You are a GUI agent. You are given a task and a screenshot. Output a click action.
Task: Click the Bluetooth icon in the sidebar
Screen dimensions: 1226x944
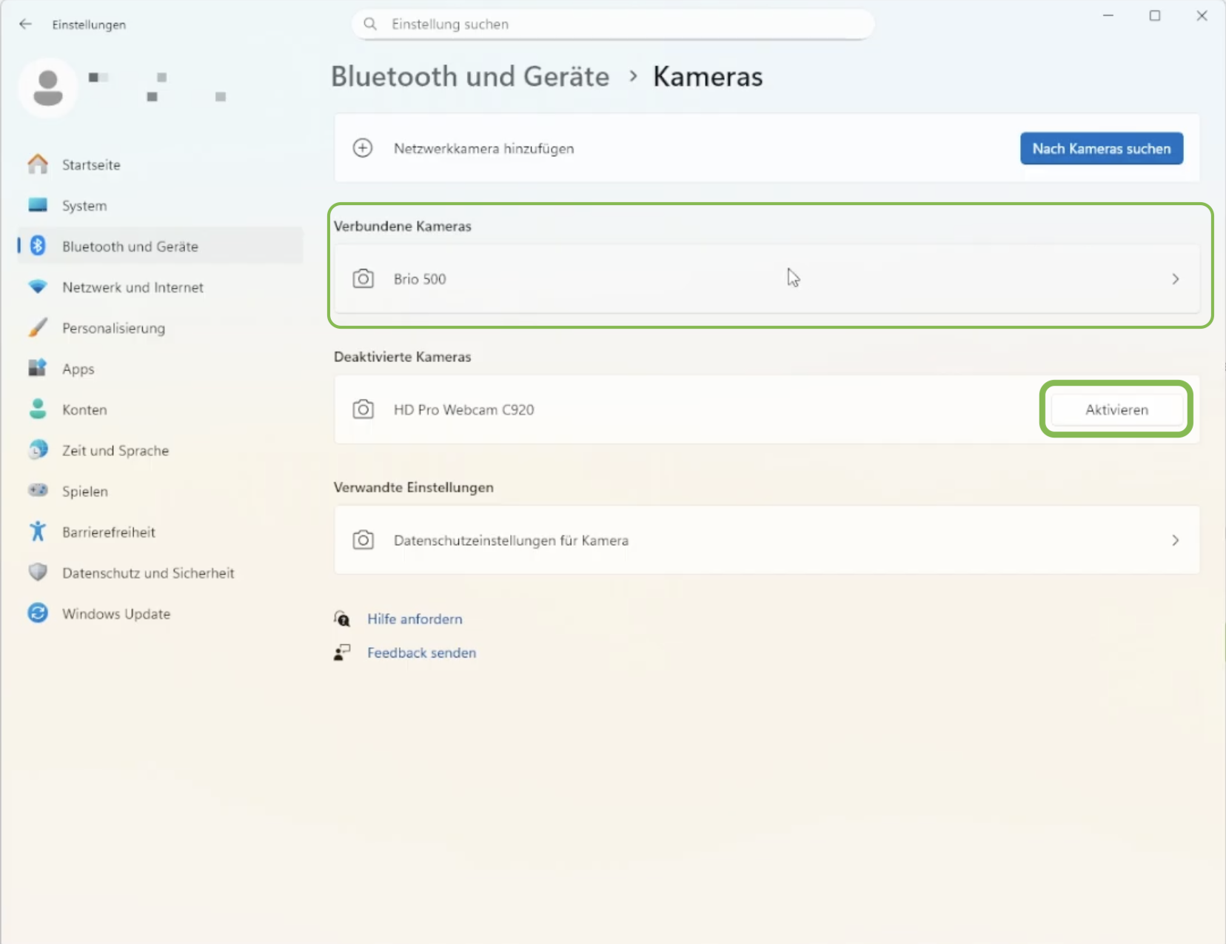38,246
